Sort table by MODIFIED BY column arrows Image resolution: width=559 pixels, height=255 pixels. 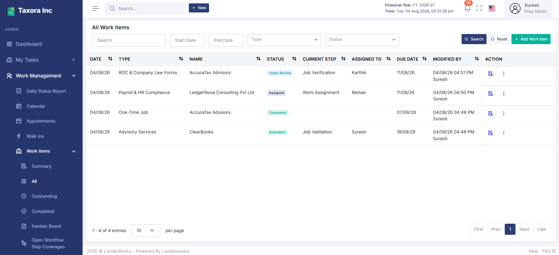(x=477, y=59)
